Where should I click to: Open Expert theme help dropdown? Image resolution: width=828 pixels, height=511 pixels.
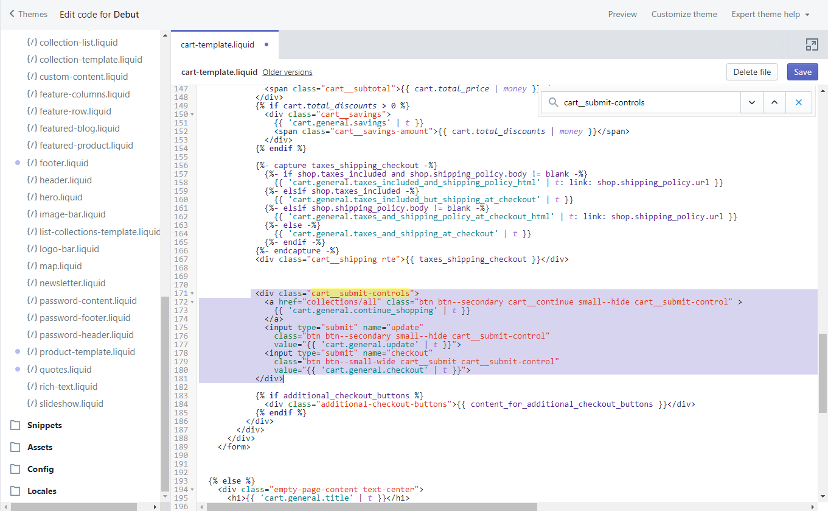tap(770, 14)
